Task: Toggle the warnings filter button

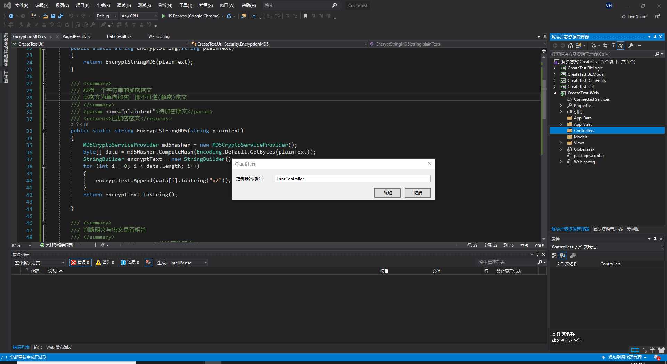Action: (x=105, y=263)
